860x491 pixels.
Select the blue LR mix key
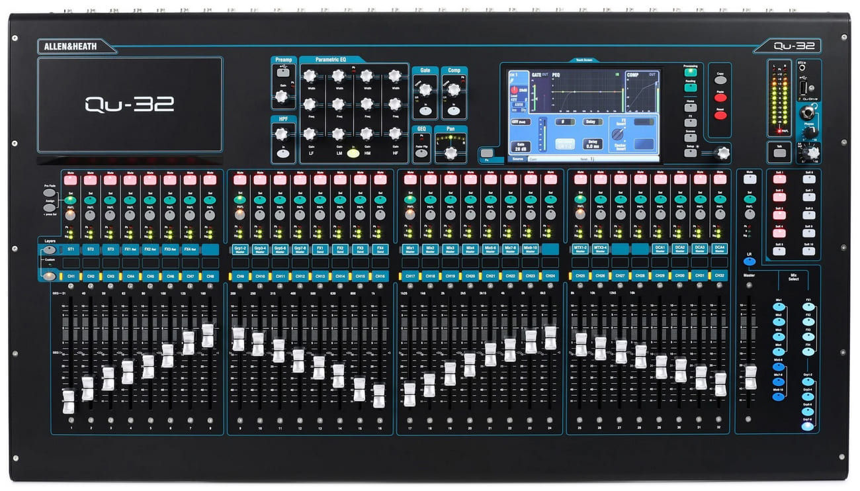click(750, 261)
